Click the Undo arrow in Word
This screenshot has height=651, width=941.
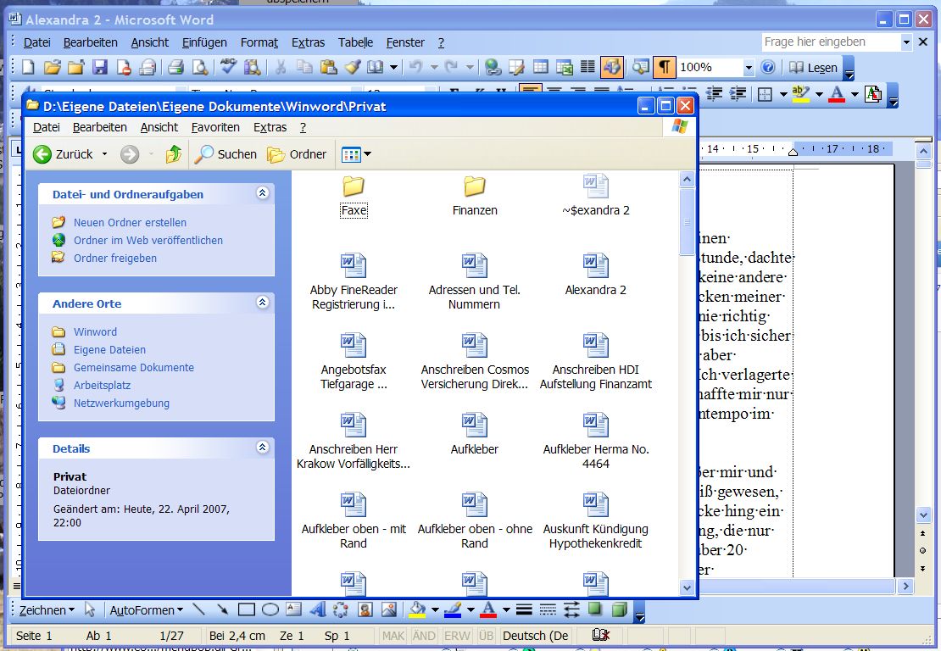[x=416, y=67]
